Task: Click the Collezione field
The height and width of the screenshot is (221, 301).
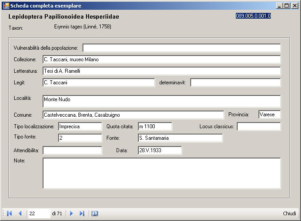Action: tap(162, 59)
